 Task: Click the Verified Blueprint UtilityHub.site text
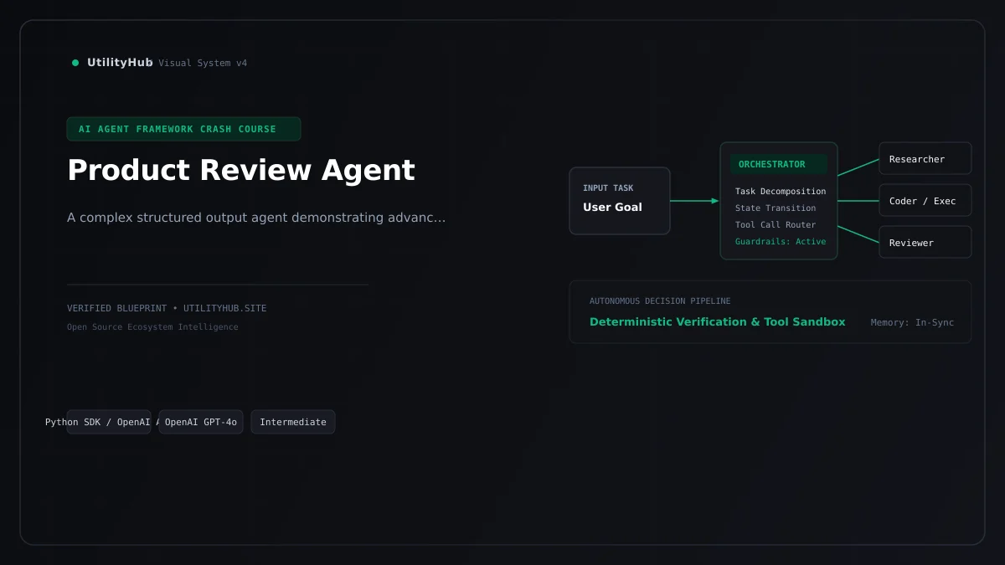click(167, 308)
